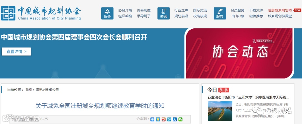Click the 资讯 scroll icon
This screenshot has width=302, height=124.
[x=164, y=13]
